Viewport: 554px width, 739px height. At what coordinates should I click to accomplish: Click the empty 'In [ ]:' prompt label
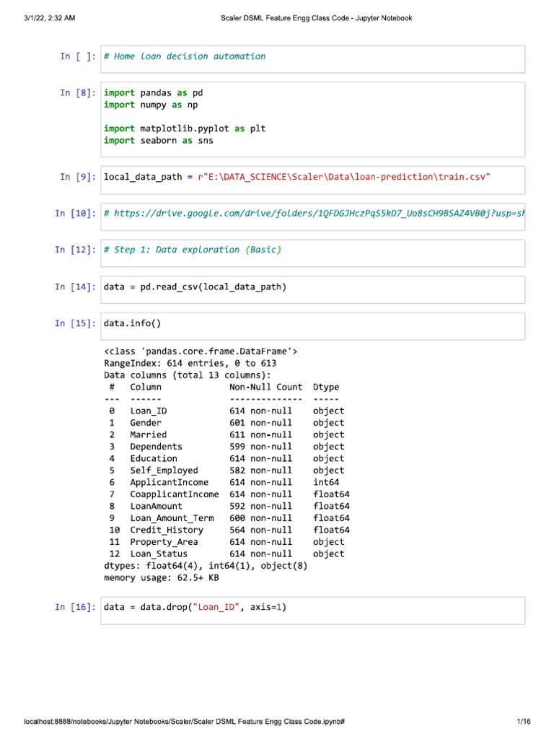click(x=78, y=56)
